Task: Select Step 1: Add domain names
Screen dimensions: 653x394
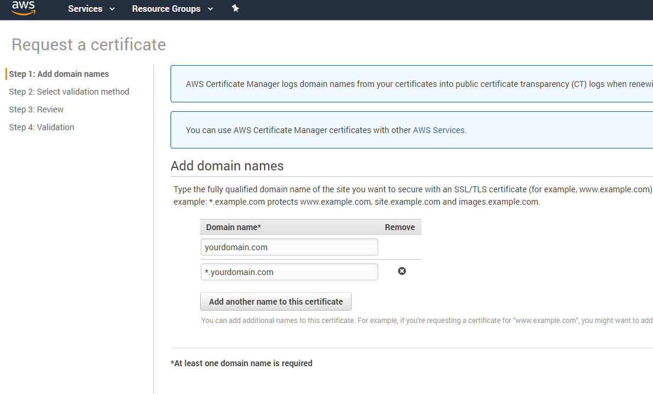Action: (x=59, y=74)
